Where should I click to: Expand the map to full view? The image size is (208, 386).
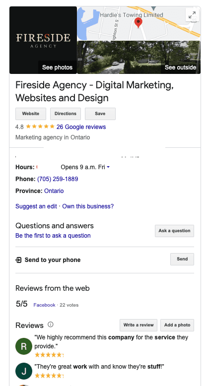pos(192,15)
